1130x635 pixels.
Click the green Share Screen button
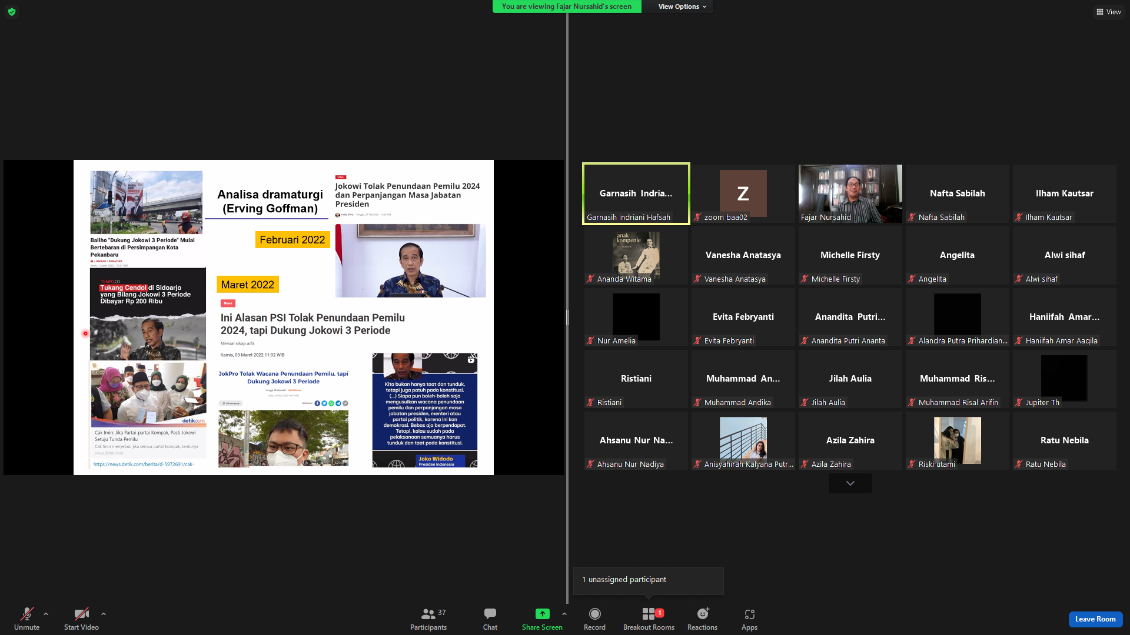pyautogui.click(x=542, y=619)
